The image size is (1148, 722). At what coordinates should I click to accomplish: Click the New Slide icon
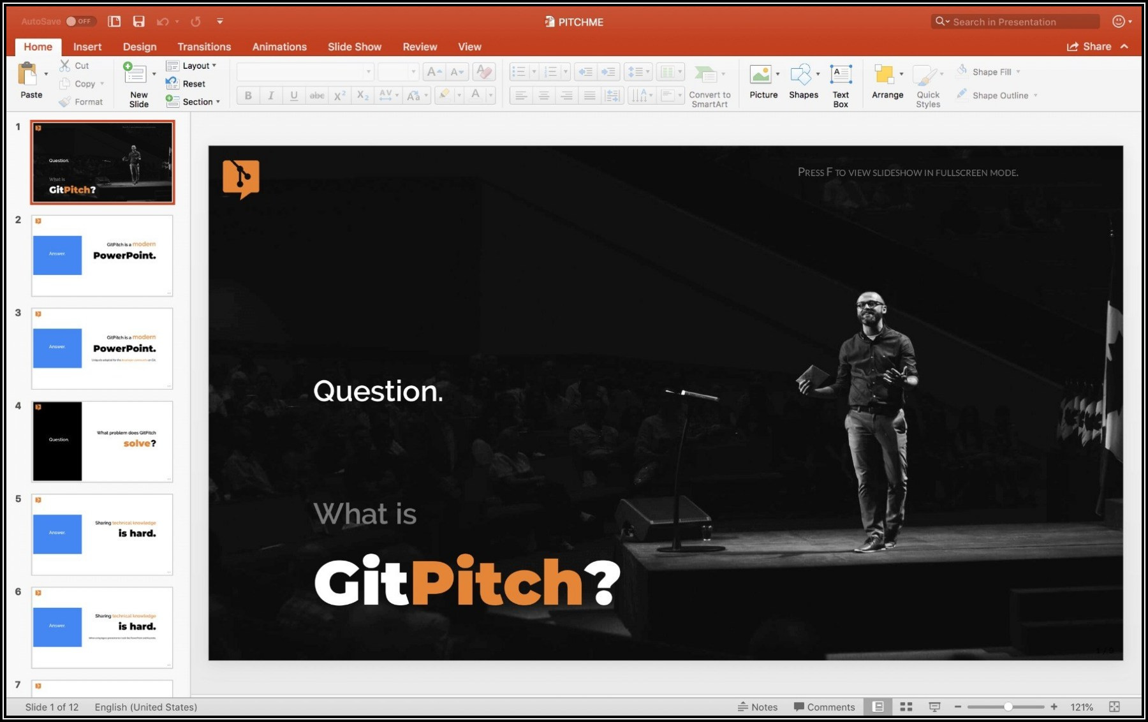click(135, 73)
